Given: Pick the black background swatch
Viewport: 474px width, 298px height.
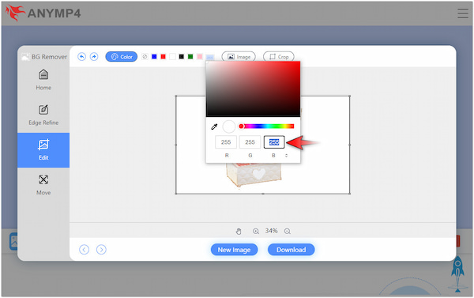Looking at the screenshot, I should pos(182,57).
